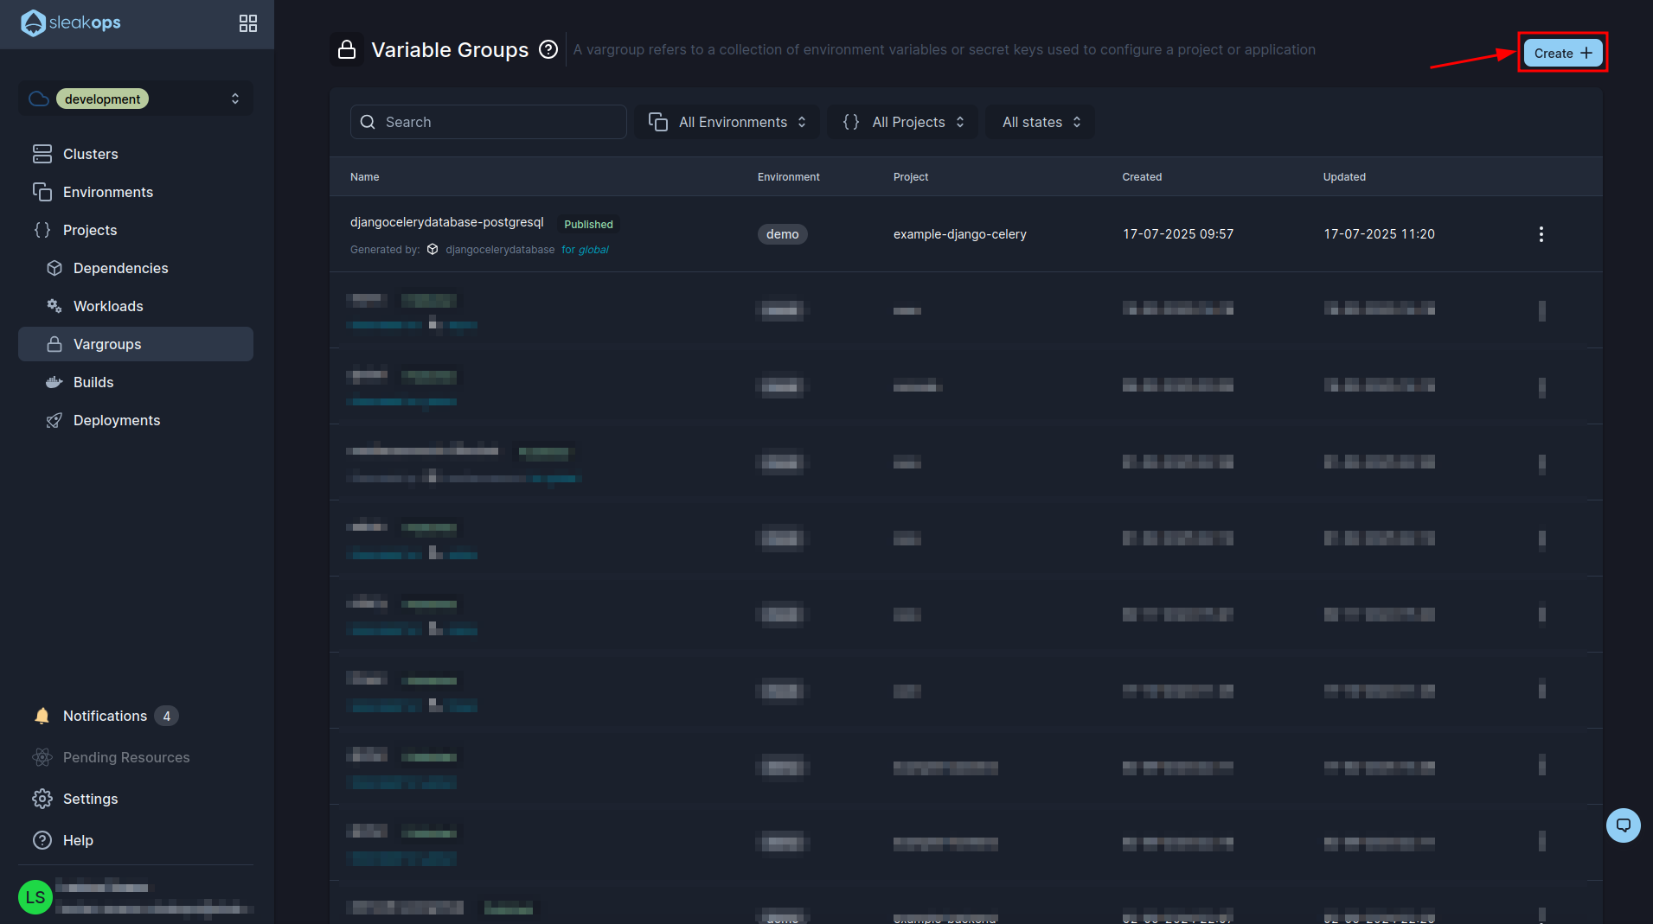
Task: Click the Projects braces icon
Action: 42,230
